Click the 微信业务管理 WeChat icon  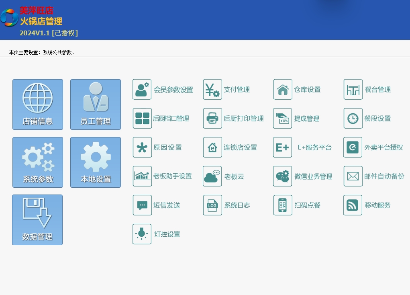pos(283,176)
